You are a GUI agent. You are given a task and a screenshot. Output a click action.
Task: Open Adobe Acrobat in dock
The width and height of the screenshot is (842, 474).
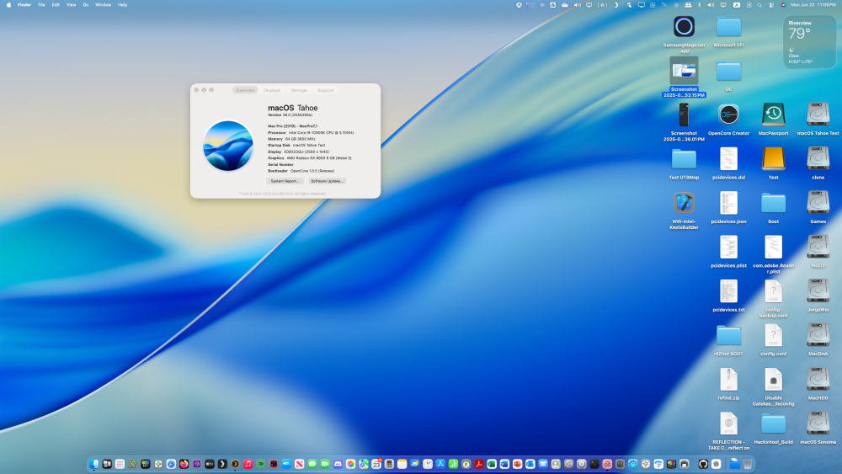[x=479, y=464]
